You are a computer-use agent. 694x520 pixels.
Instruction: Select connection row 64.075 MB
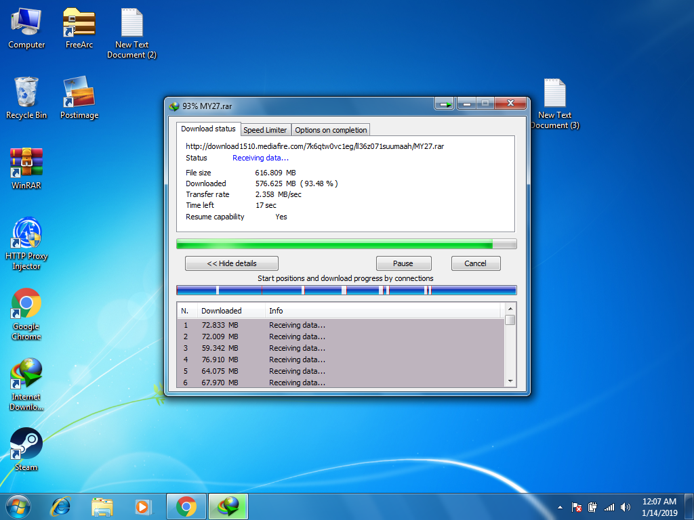click(x=340, y=371)
